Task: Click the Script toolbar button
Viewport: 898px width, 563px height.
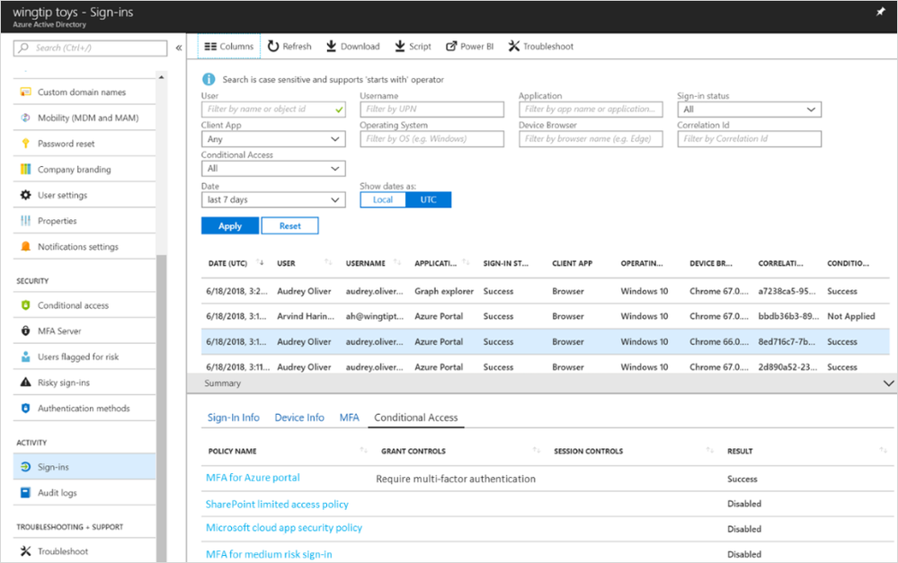Action: (413, 47)
